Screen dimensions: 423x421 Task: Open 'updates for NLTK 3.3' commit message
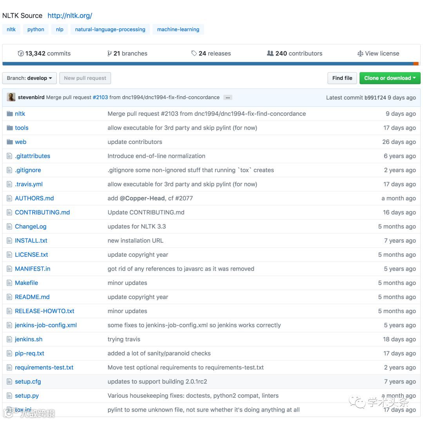point(137,226)
